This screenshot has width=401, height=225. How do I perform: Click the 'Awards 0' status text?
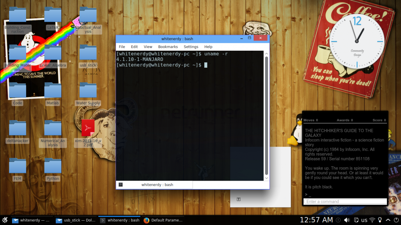tap(345, 120)
